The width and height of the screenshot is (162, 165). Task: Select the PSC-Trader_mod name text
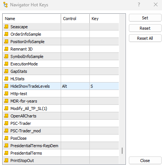[26, 131]
